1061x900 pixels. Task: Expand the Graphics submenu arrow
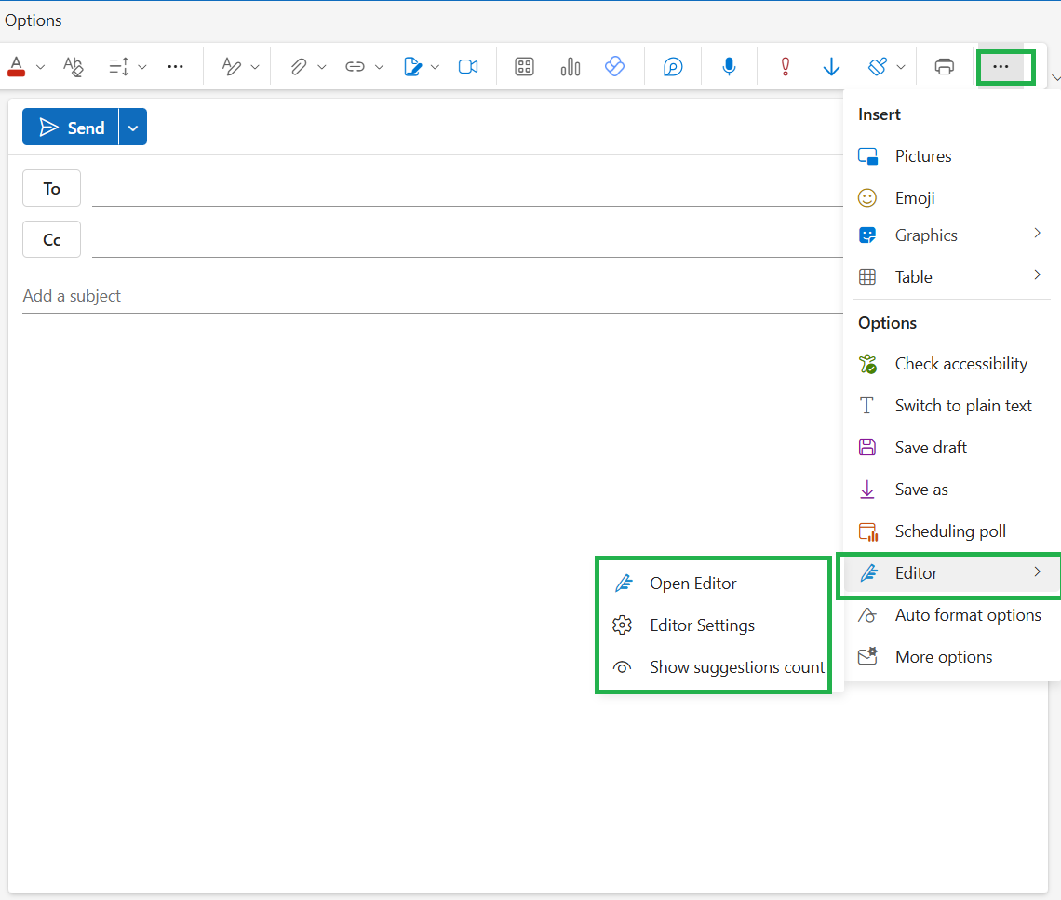tap(1038, 234)
